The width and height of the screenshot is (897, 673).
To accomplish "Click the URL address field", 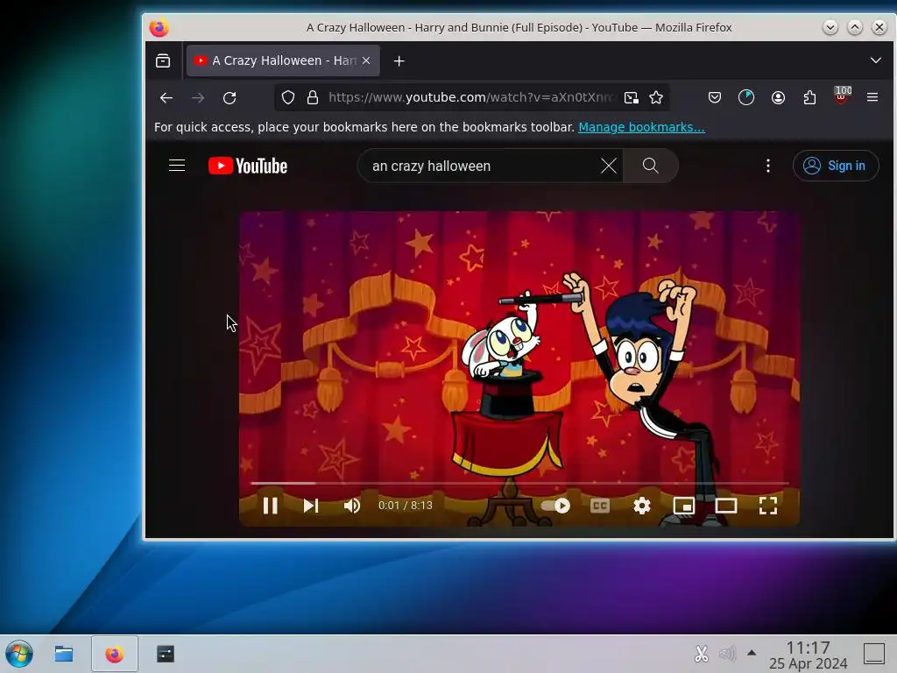I will click(470, 98).
